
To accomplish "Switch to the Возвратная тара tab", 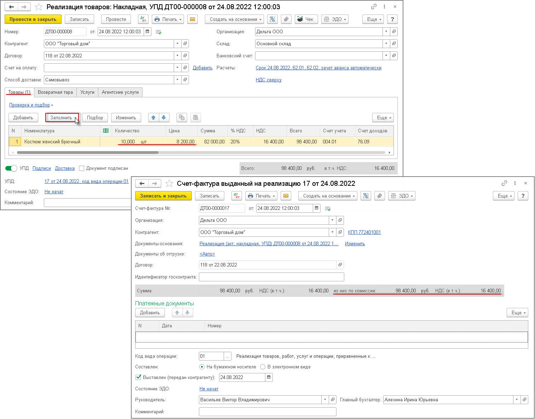I will click(55, 92).
